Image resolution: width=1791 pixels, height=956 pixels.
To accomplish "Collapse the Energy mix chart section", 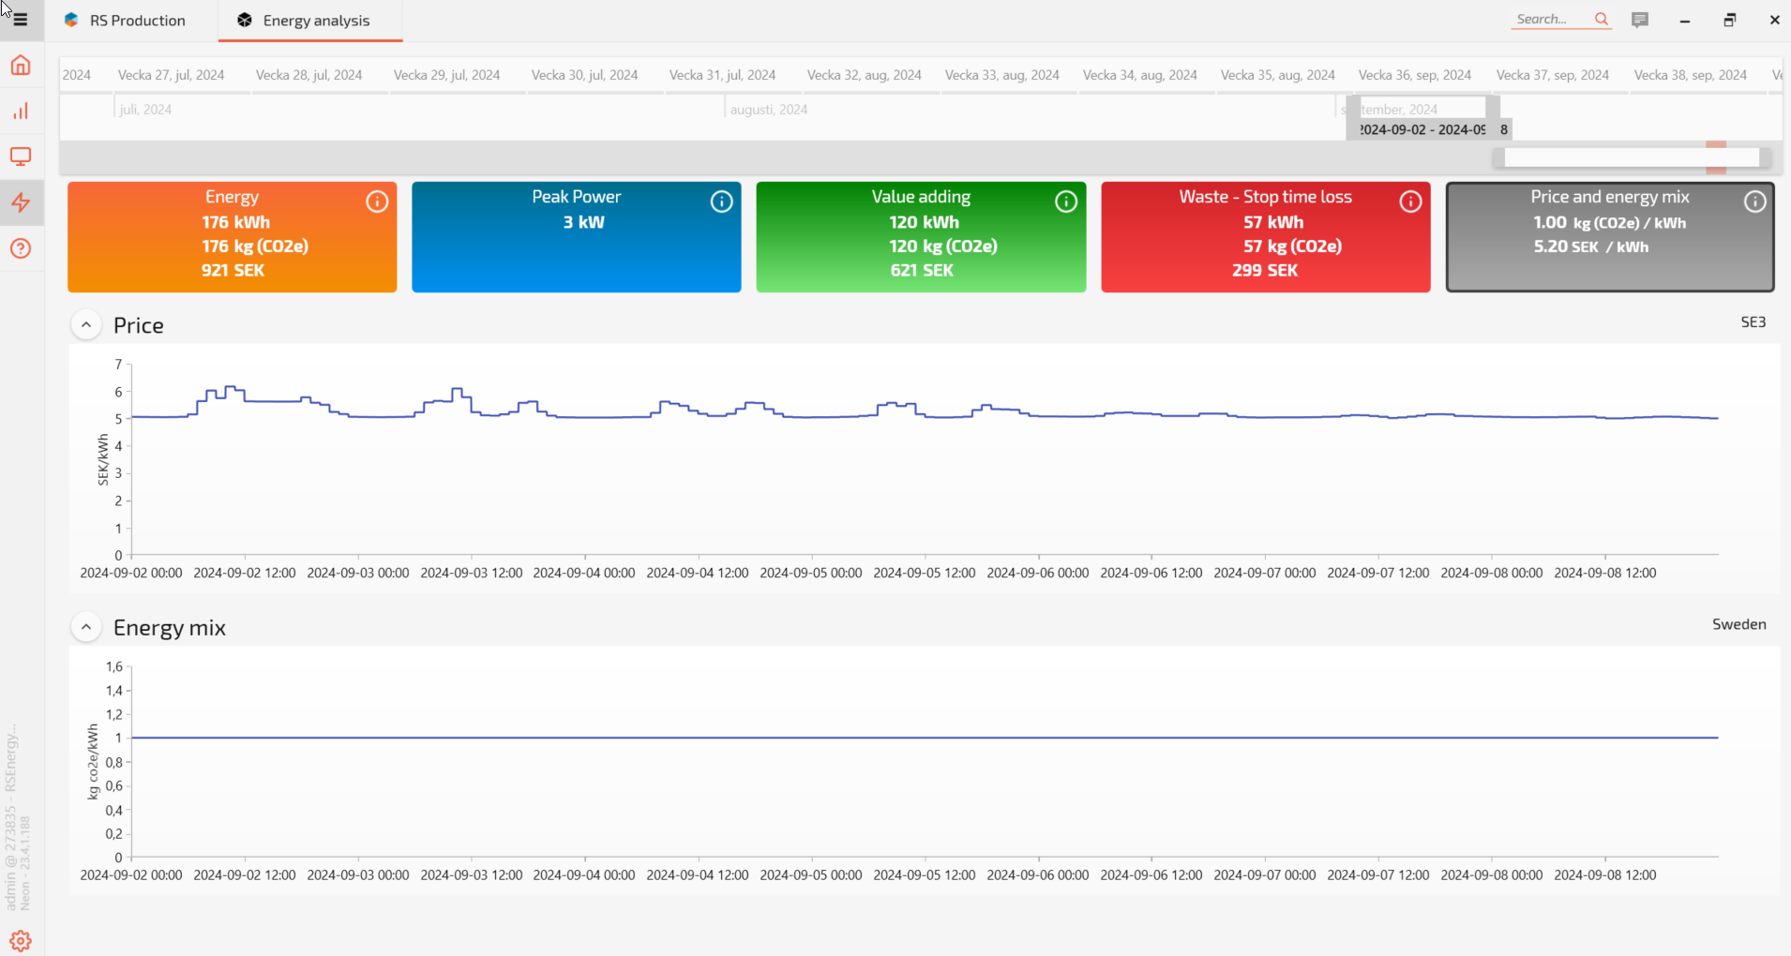I will pyautogui.click(x=86, y=627).
